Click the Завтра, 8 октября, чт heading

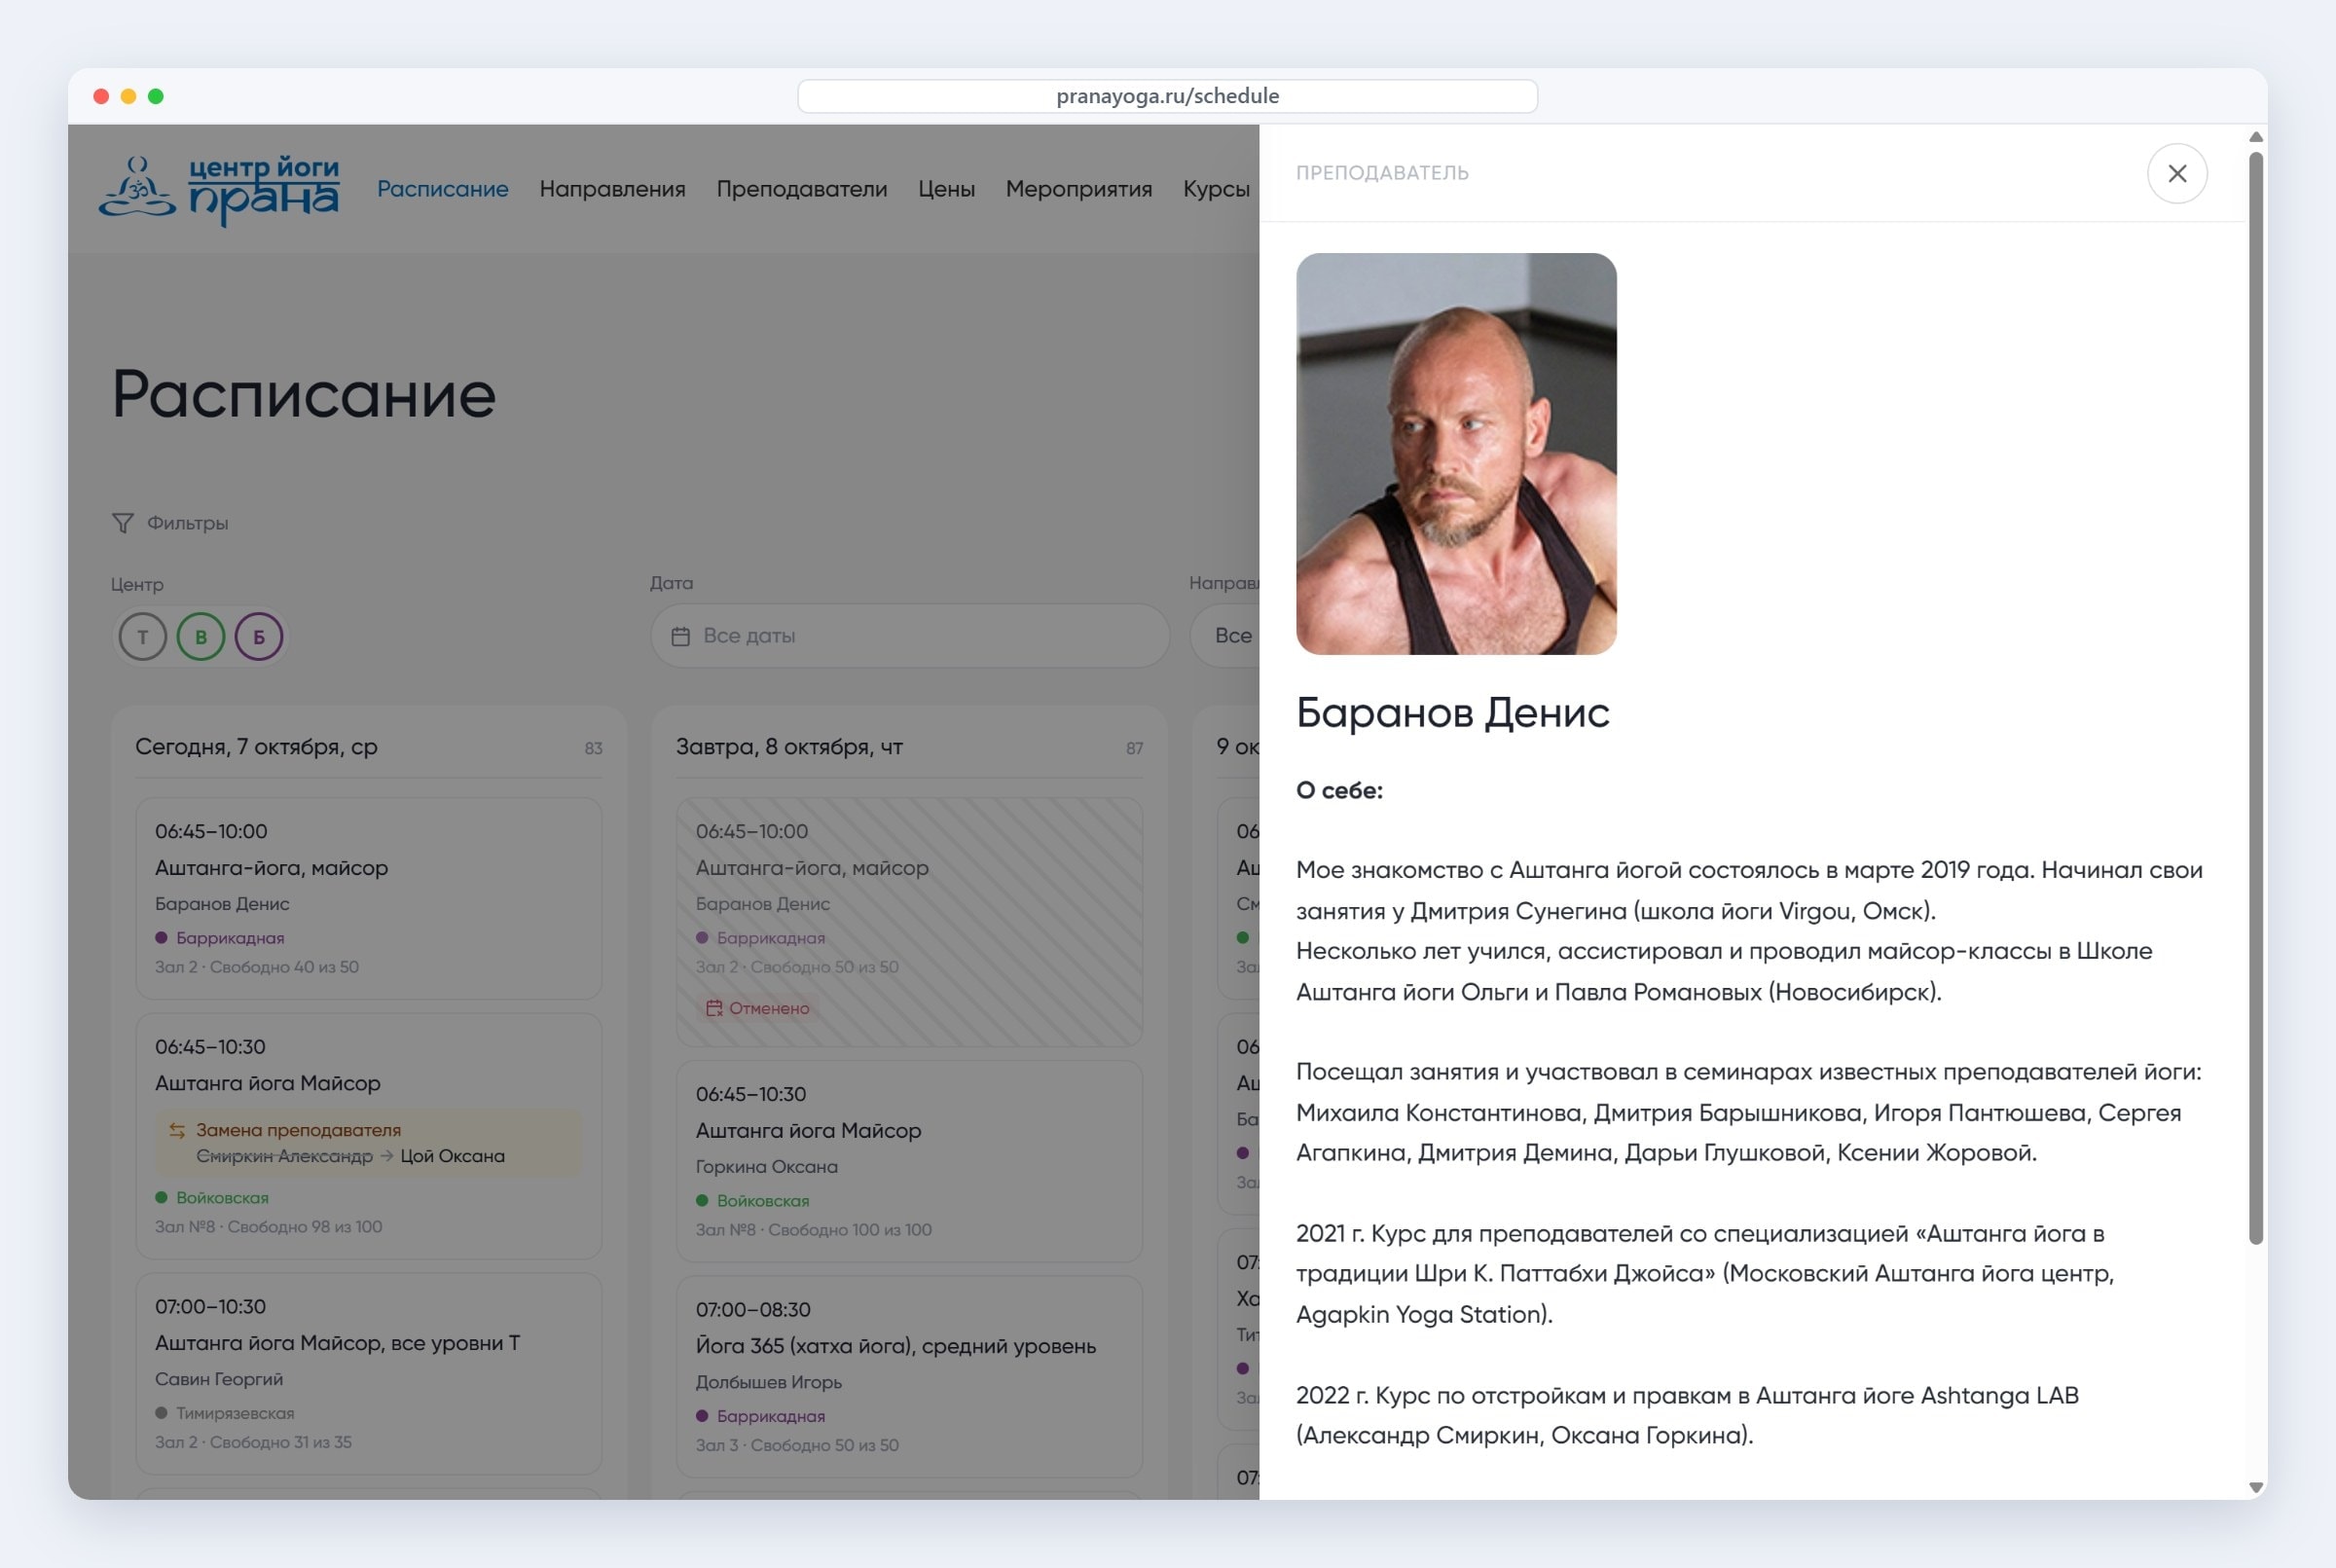point(789,747)
